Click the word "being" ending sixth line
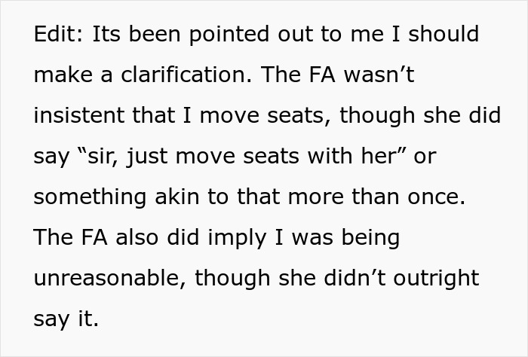The height and width of the screenshot is (357, 528). pyautogui.click(x=371, y=239)
